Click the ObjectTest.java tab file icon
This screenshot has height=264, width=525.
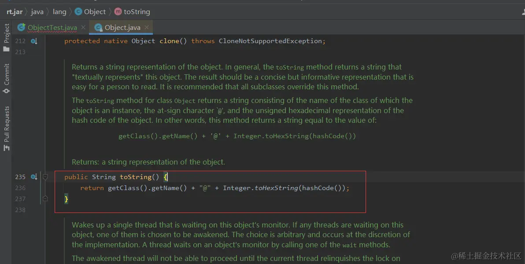(x=21, y=27)
